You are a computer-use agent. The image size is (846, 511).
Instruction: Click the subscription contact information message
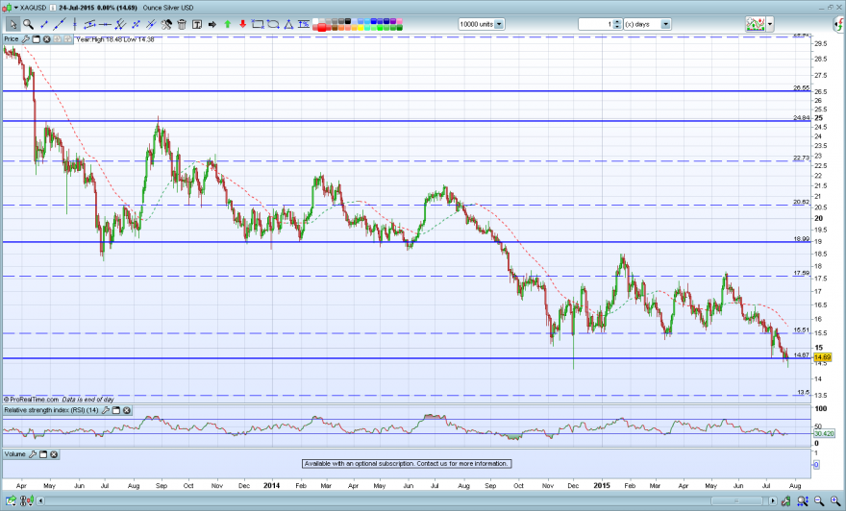click(x=407, y=464)
